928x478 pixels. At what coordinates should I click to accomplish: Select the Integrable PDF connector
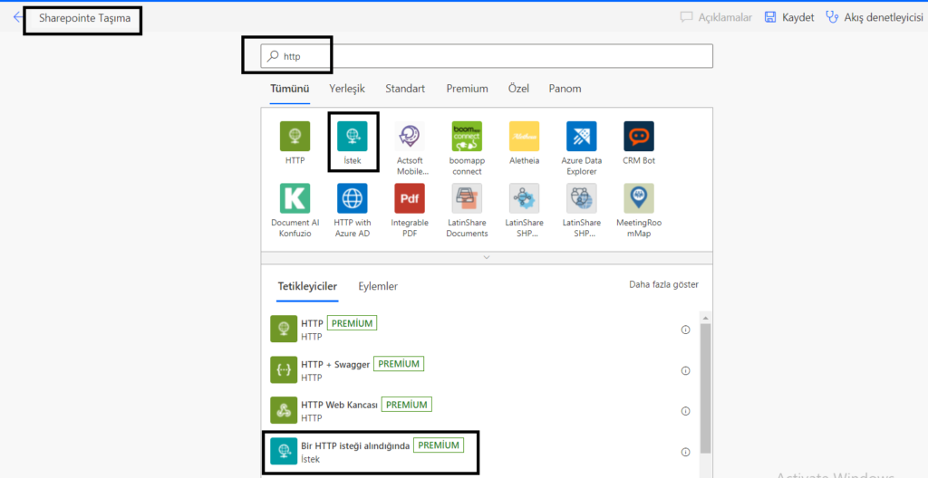pyautogui.click(x=410, y=198)
